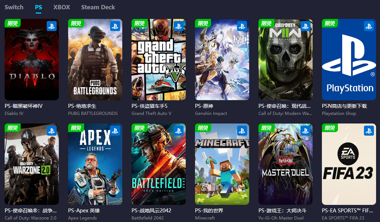Select the PS tab
This screenshot has width=380, height=222.
[x=38, y=7]
